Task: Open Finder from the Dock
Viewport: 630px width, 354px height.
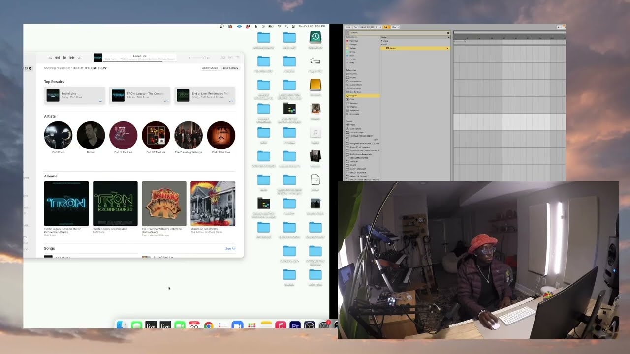Action: [x=122, y=325]
